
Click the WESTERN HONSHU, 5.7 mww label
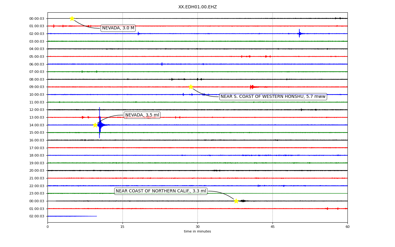point(273,97)
